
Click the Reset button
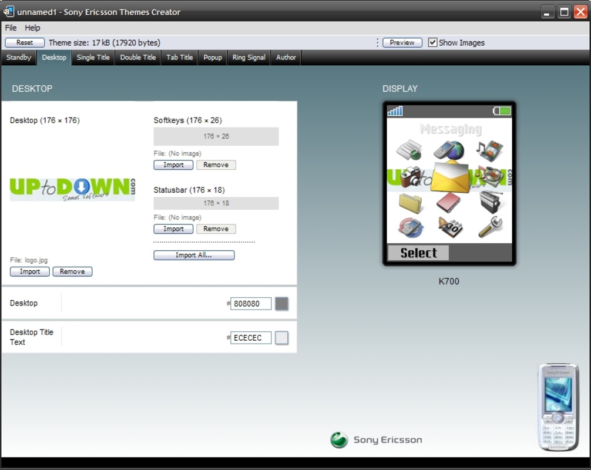click(x=25, y=42)
